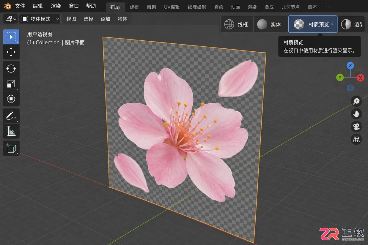This screenshot has height=245, width=368.
Task: Click the negative Z axis gizmo circle
Action: click(350, 88)
